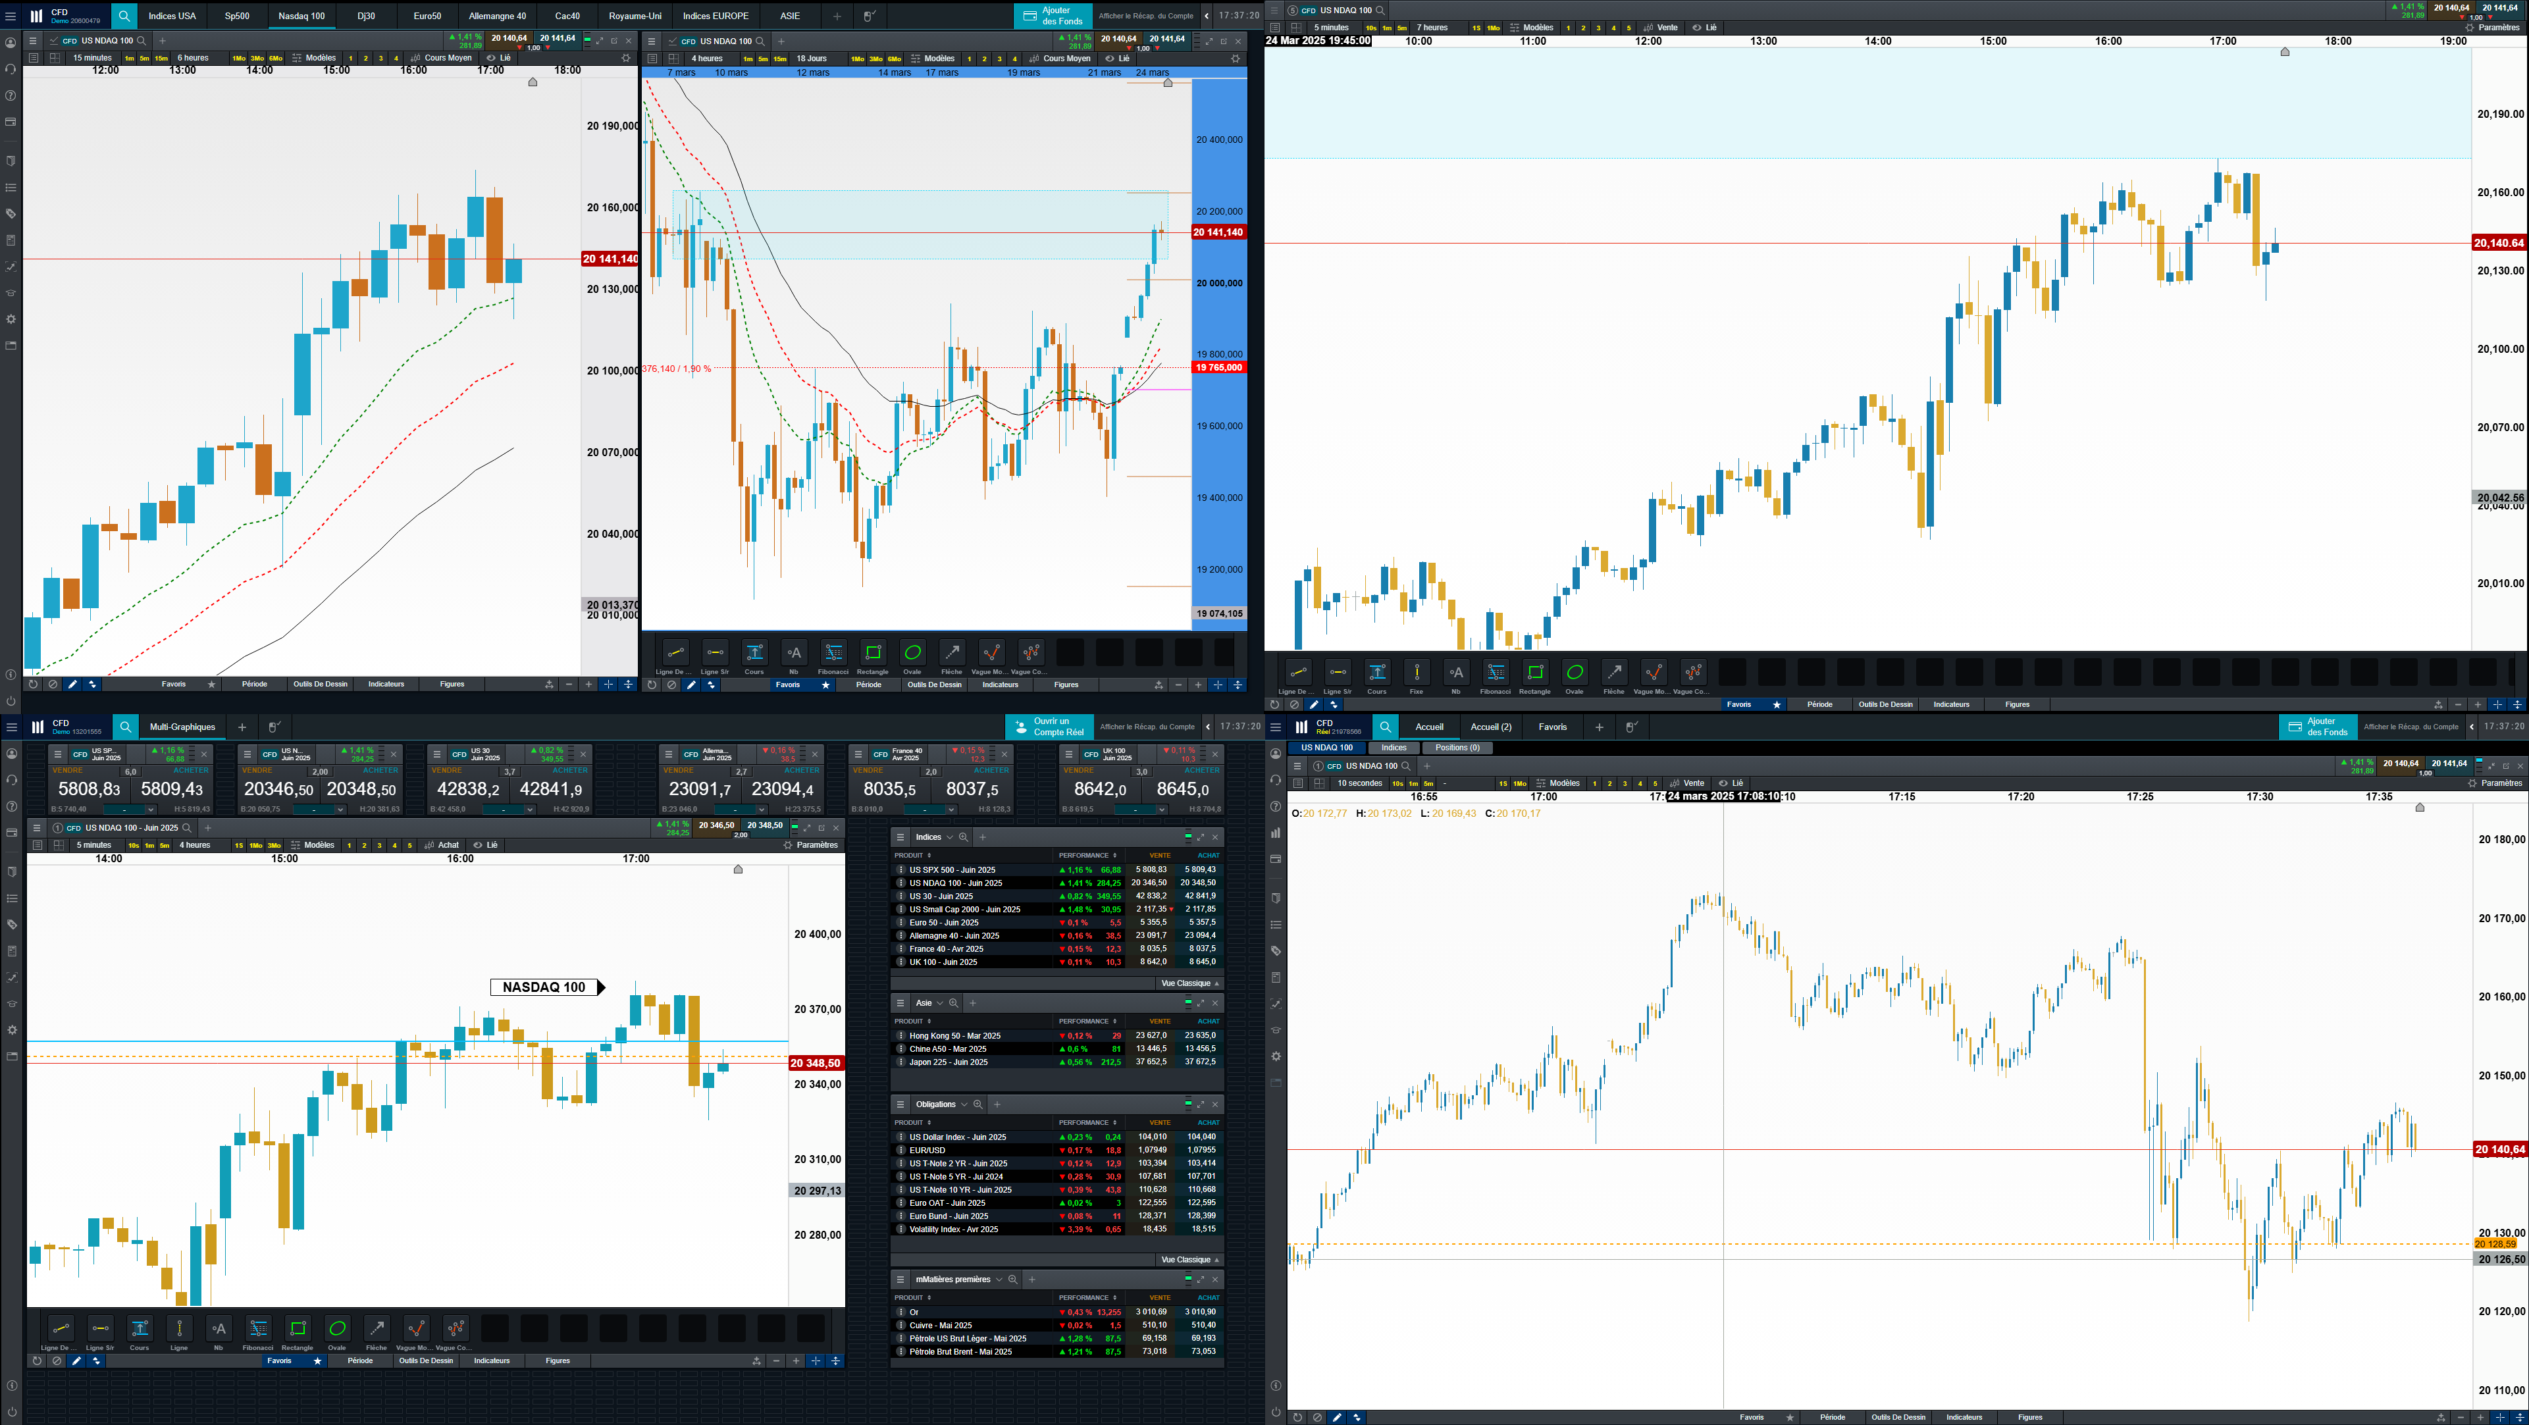Image resolution: width=2529 pixels, height=1425 pixels.
Task: Click time-axis scroll marker on 10 secondes chart
Action: [x=2419, y=808]
